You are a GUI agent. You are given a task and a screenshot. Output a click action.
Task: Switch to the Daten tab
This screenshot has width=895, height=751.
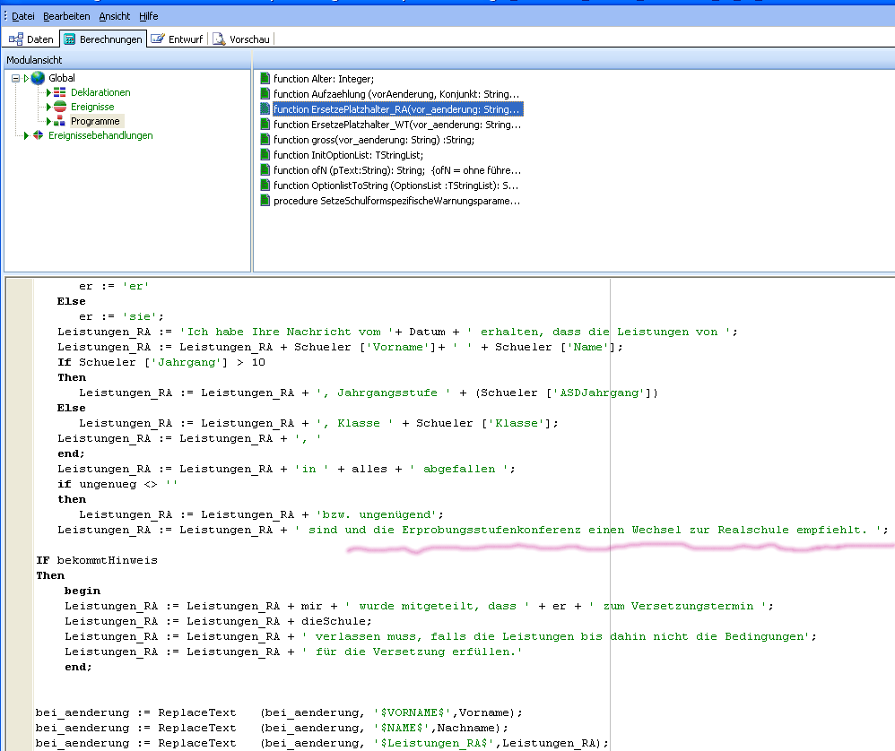coord(30,39)
